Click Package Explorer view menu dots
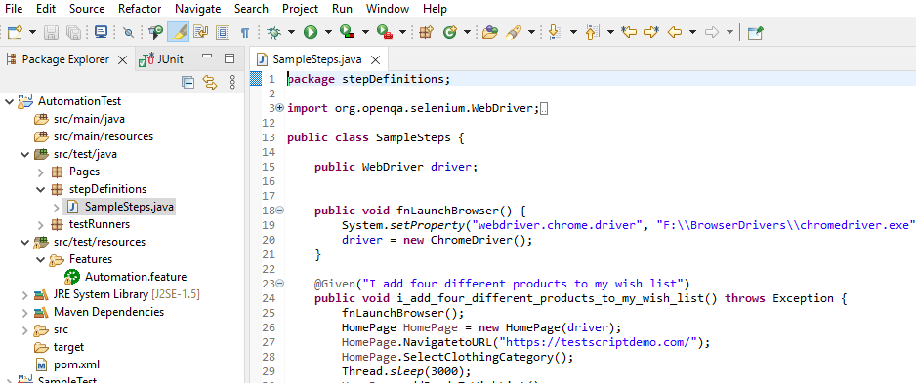 click(231, 82)
